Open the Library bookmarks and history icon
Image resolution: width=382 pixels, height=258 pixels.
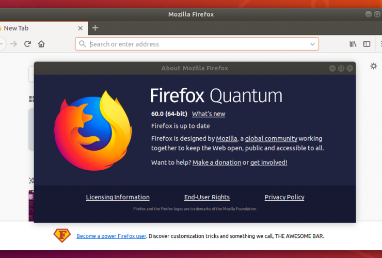353,44
